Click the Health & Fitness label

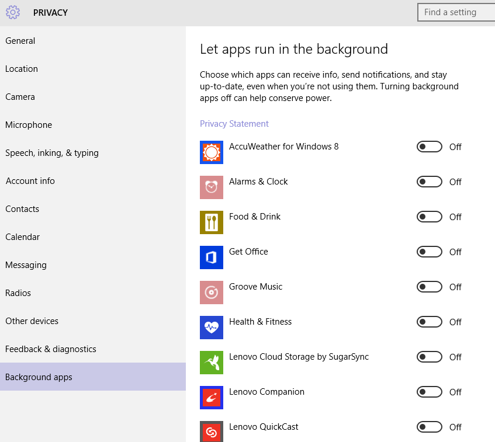(261, 322)
